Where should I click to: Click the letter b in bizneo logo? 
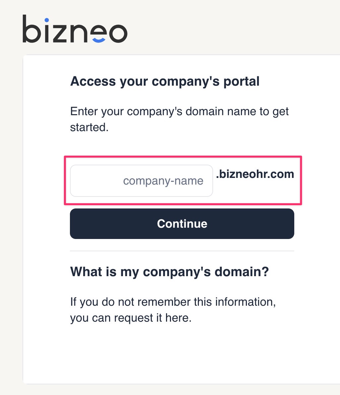[x=32, y=29]
